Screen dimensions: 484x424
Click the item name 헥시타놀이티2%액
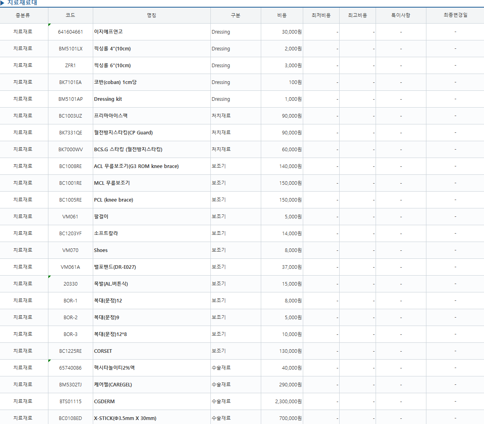[x=114, y=368]
